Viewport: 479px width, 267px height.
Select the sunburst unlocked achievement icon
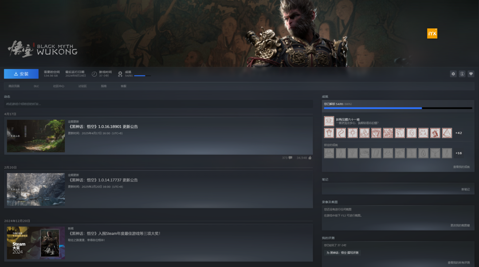click(x=353, y=133)
